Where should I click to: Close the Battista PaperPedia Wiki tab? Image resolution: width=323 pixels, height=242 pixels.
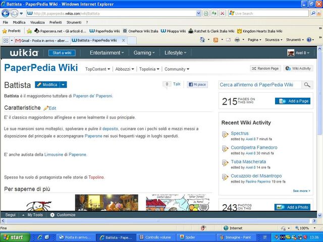(123, 40)
